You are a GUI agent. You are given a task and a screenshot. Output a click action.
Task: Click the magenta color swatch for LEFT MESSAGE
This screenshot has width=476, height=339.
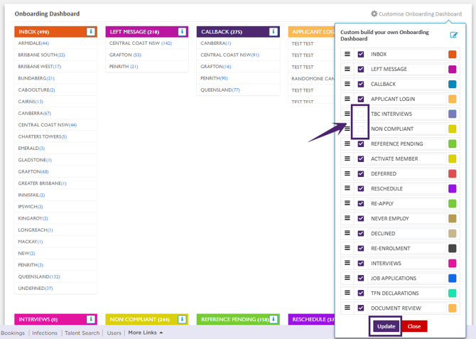point(453,69)
